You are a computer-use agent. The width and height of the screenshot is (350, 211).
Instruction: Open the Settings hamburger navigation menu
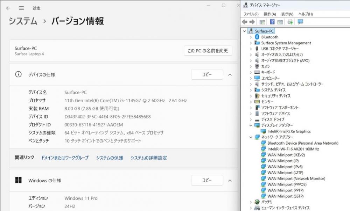point(21,8)
